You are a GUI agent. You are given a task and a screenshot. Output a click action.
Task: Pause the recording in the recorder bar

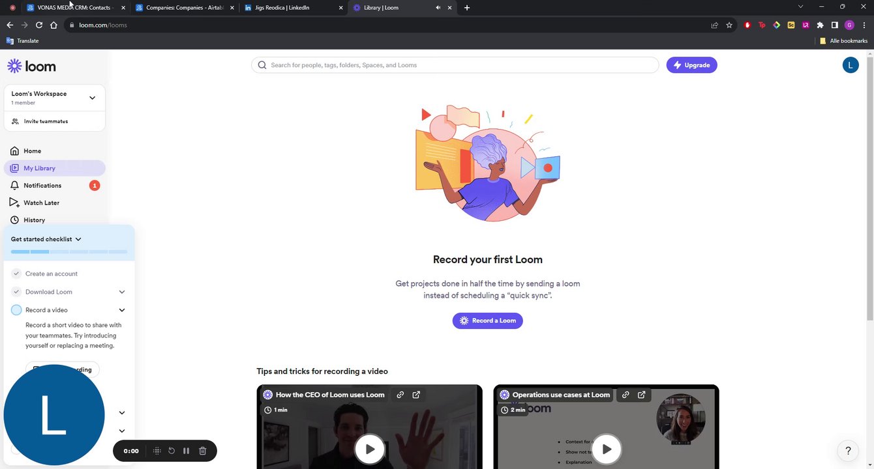[187, 451]
